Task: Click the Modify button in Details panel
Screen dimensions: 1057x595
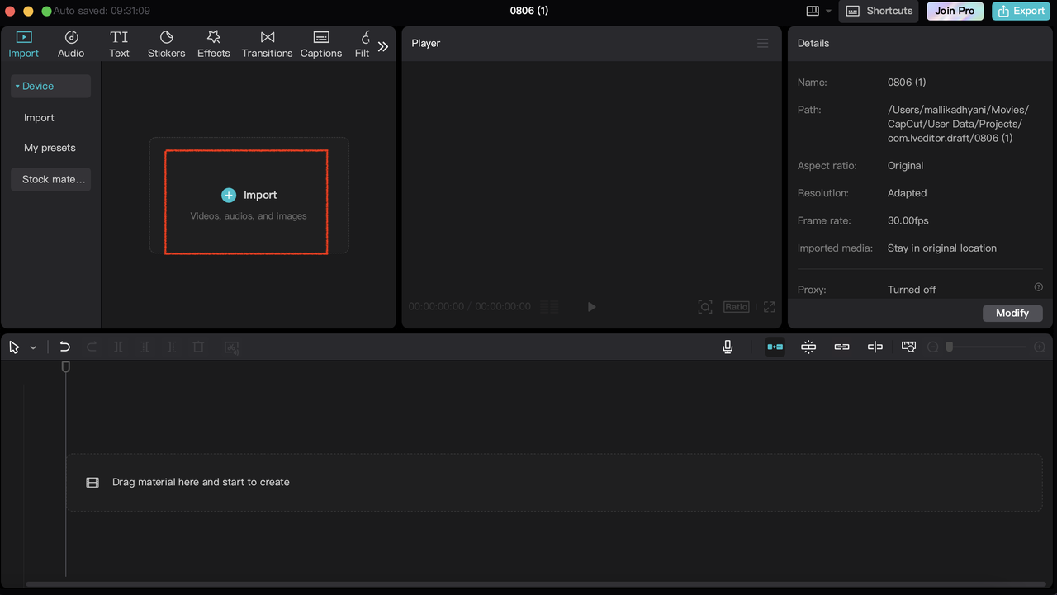Action: [1012, 313]
